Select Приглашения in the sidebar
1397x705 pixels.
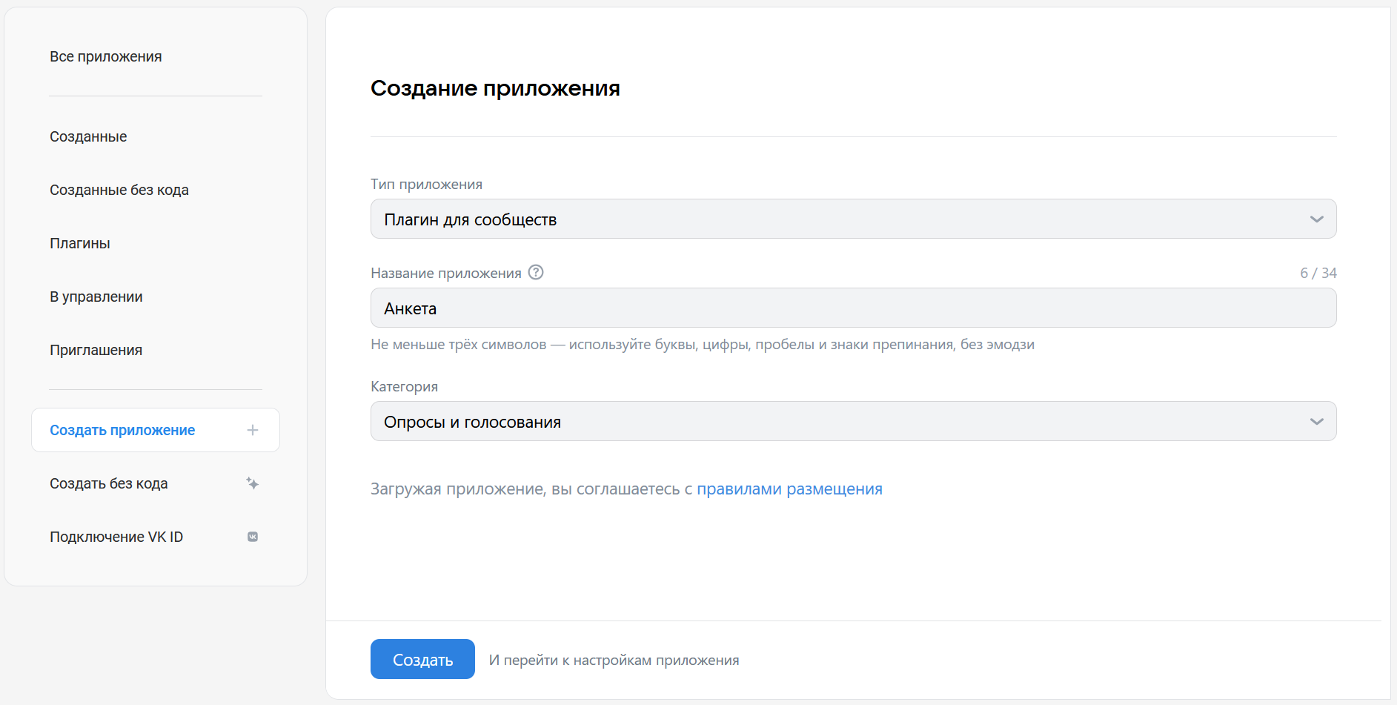click(x=96, y=350)
